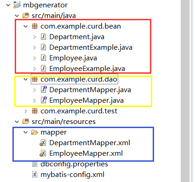Expand the com.example.curd.test package
The height and width of the screenshot is (182, 195).
[x=26, y=111]
